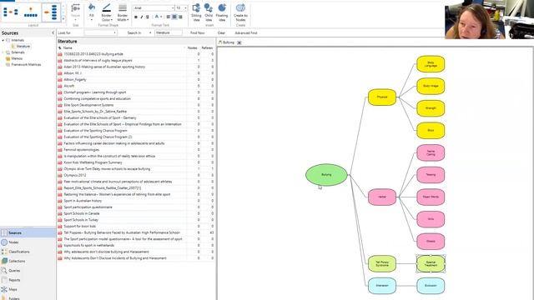Screen dimensions: 534x300
Task: Open the Classifications navigation view
Action: coord(28,252)
